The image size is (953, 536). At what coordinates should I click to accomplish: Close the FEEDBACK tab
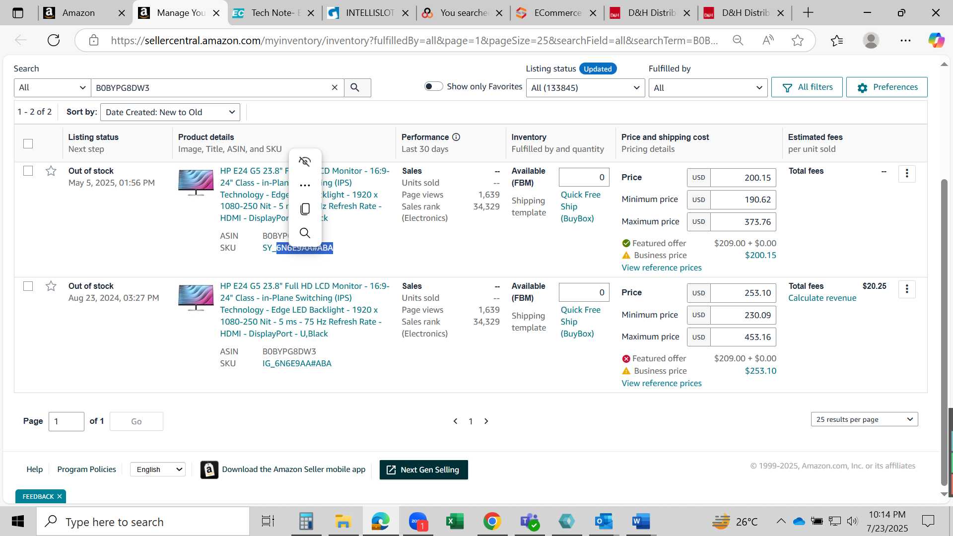pyautogui.click(x=60, y=497)
